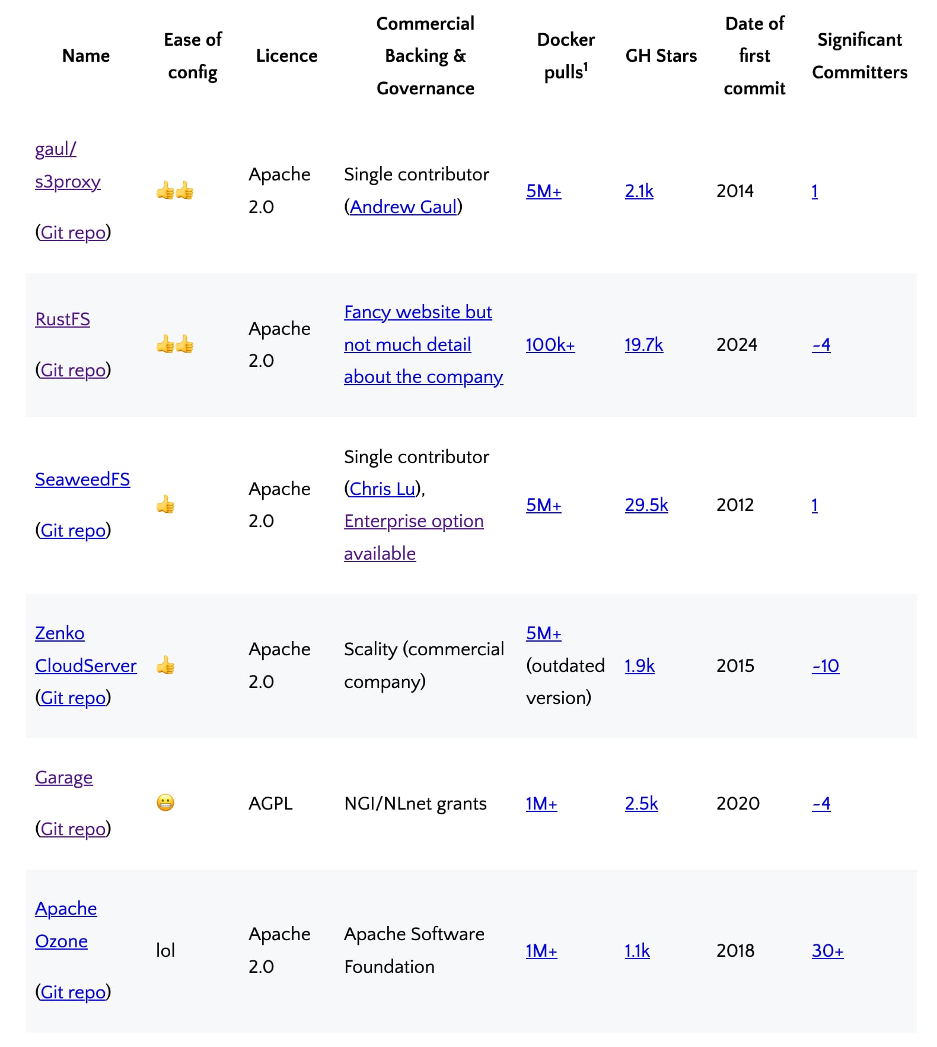Click Garage's 2.5k GitHub stars link
This screenshot has width=937, height=1047.
point(641,803)
